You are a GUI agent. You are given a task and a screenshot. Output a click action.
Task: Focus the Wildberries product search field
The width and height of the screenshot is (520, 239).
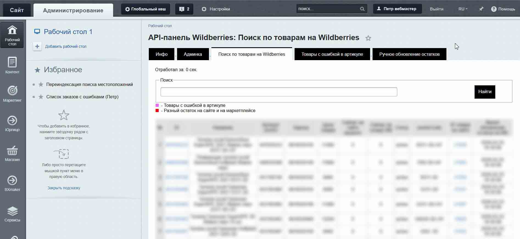tap(279, 92)
